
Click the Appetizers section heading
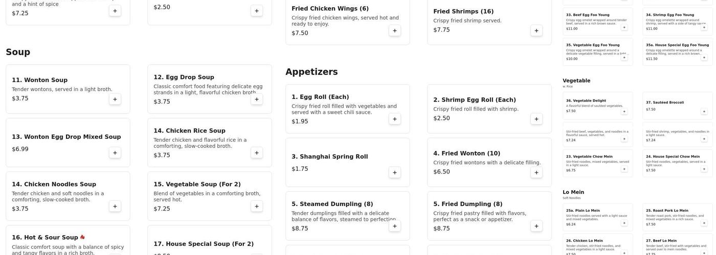pos(311,72)
